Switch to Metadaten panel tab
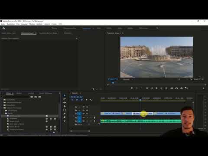208x156 pixels. (68, 33)
